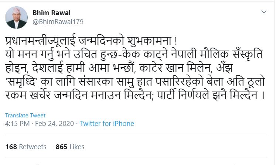Click Translate Tweet

point(25,116)
